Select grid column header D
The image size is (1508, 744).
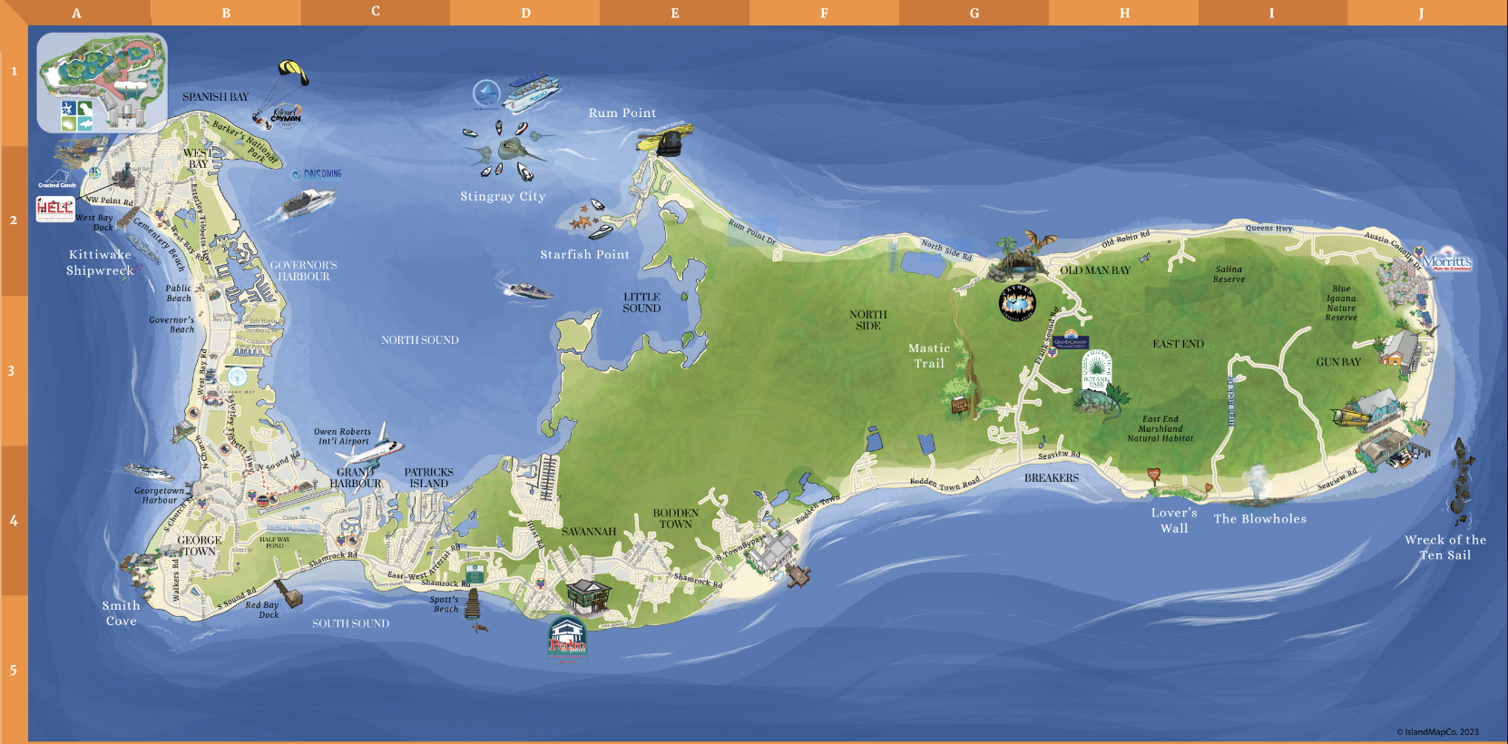tap(525, 13)
